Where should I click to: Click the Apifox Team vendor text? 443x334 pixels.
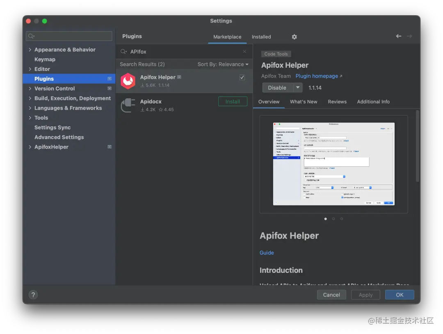point(276,76)
